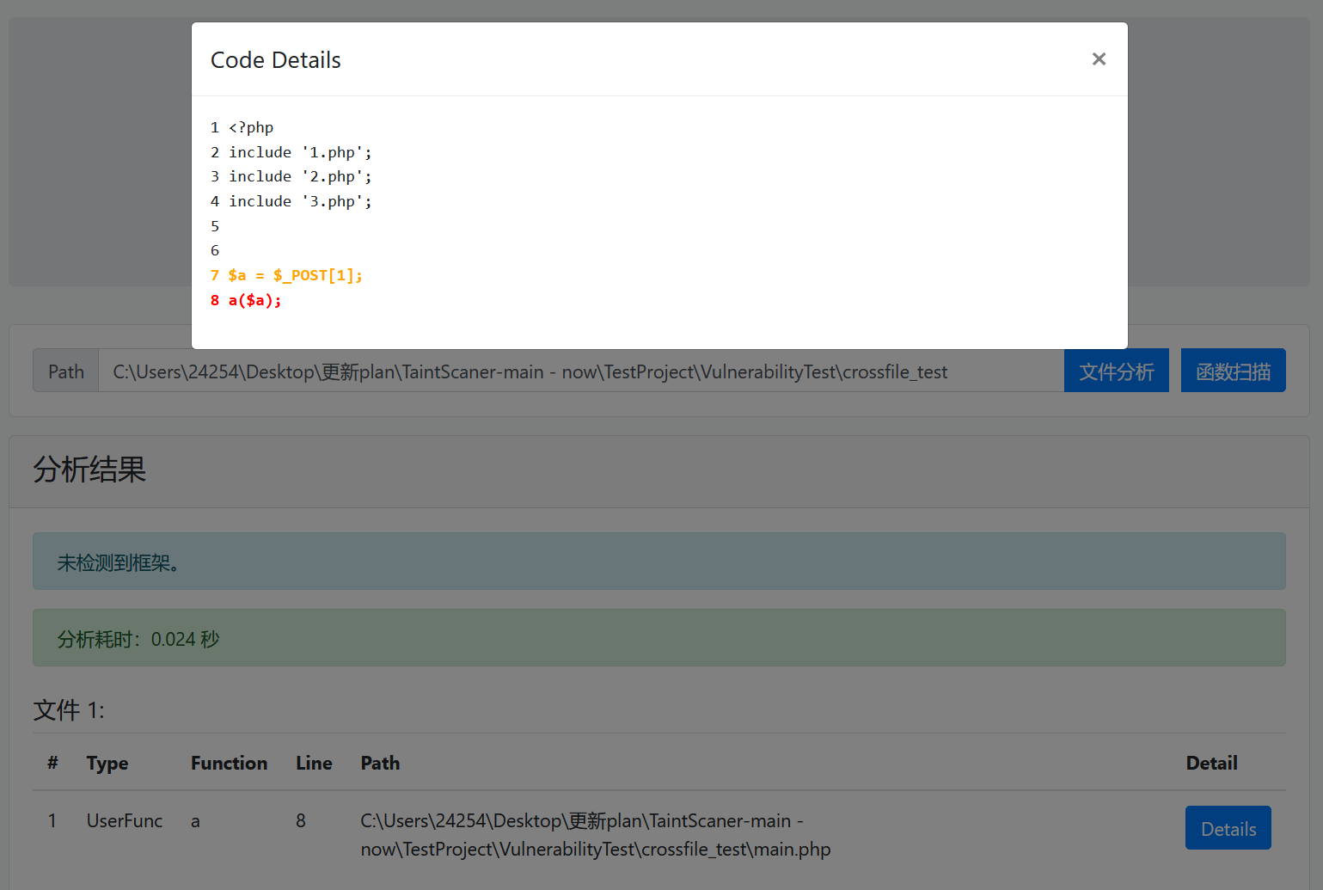Click the include '2.php' code line
The height and width of the screenshot is (890, 1323).
[299, 176]
